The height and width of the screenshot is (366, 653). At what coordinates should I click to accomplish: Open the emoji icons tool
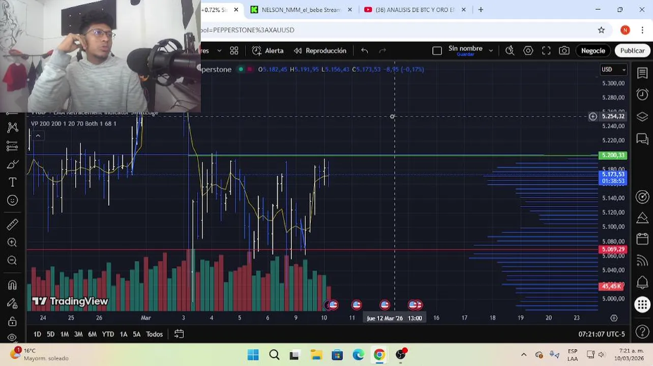pyautogui.click(x=12, y=201)
